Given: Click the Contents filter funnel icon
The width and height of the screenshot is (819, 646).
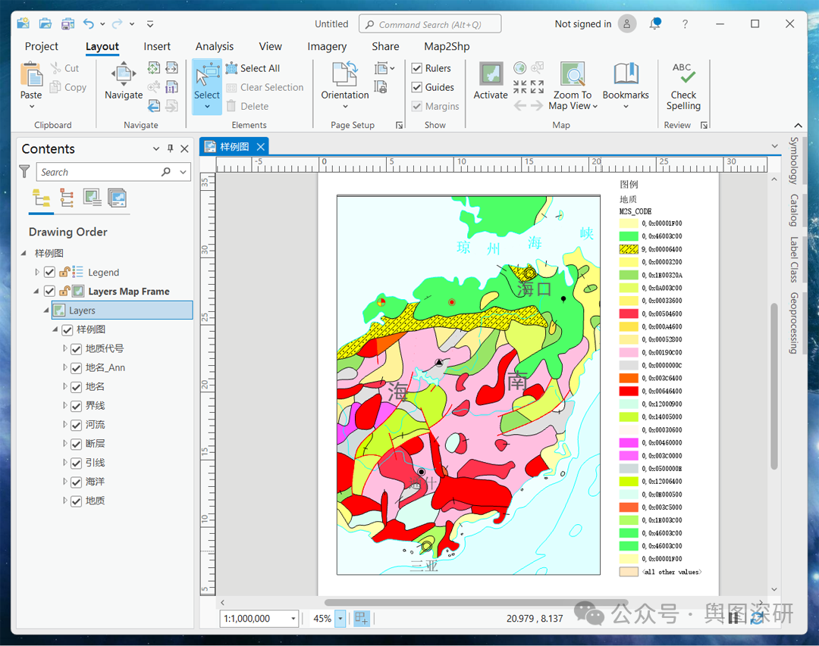Looking at the screenshot, I should click(24, 171).
